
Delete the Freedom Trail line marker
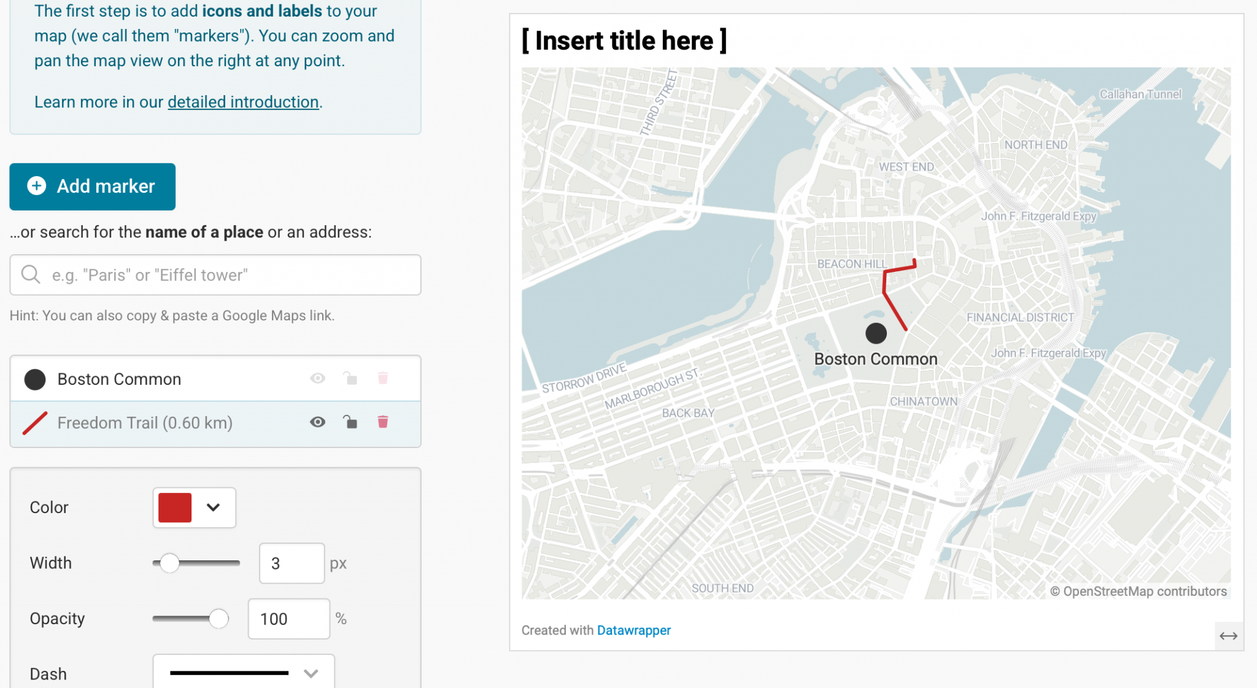tap(383, 422)
